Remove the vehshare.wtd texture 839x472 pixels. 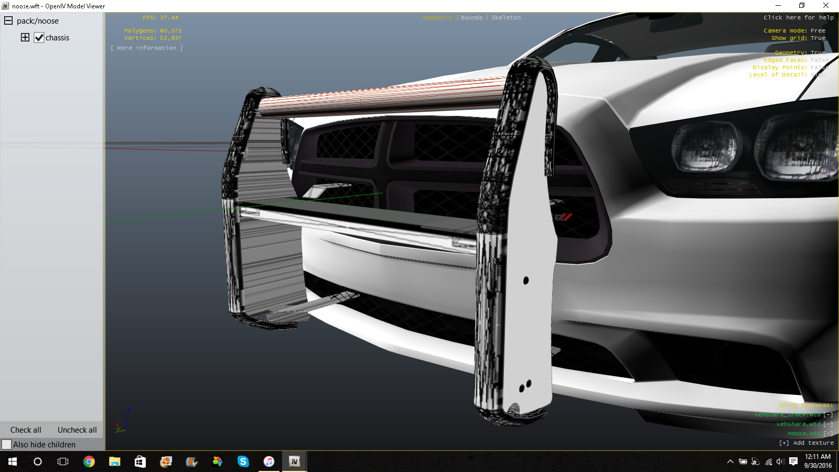pos(828,424)
